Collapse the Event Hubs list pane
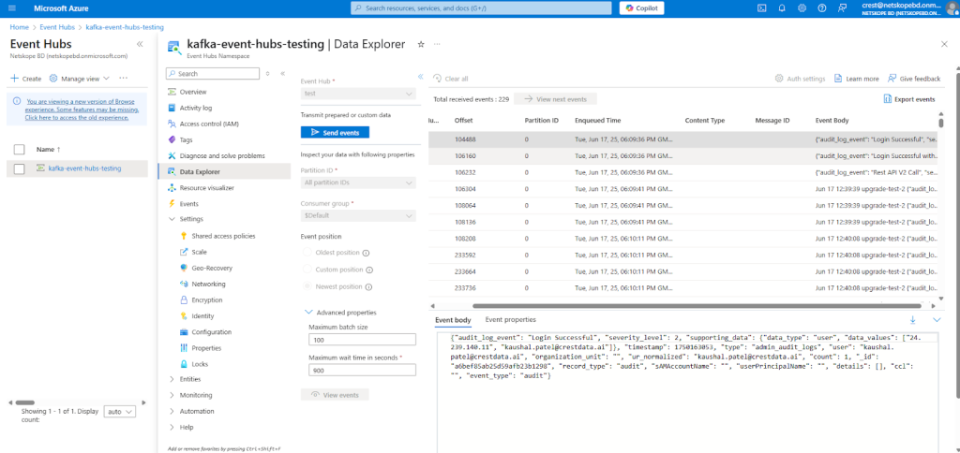This screenshot has width=960, height=453. coord(140,44)
